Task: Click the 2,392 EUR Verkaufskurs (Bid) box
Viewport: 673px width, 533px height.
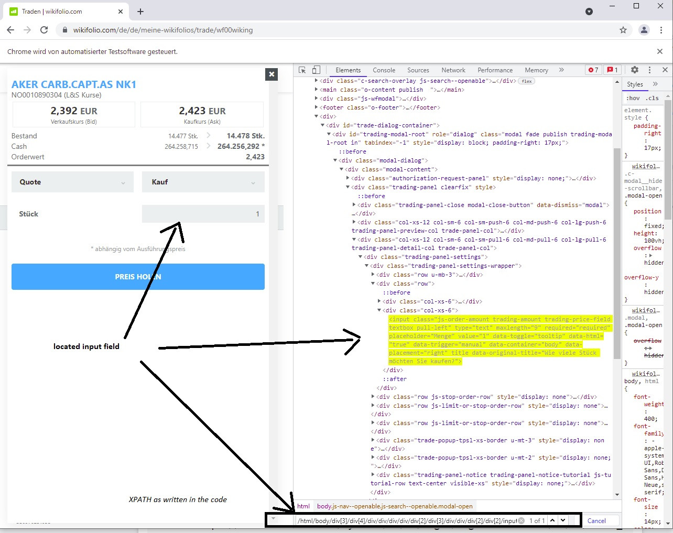Action: (74, 114)
